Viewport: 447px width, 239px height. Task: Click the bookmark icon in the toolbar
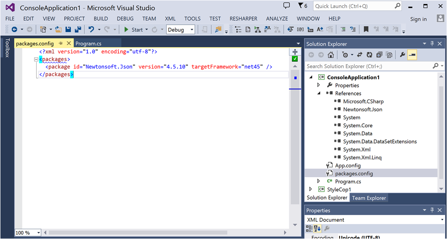pyautogui.click(x=366, y=30)
